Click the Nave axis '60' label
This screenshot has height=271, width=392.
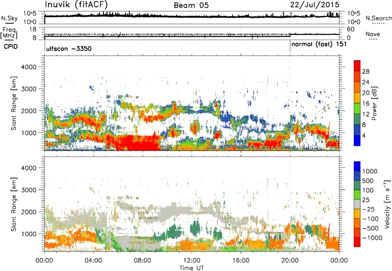point(351,29)
